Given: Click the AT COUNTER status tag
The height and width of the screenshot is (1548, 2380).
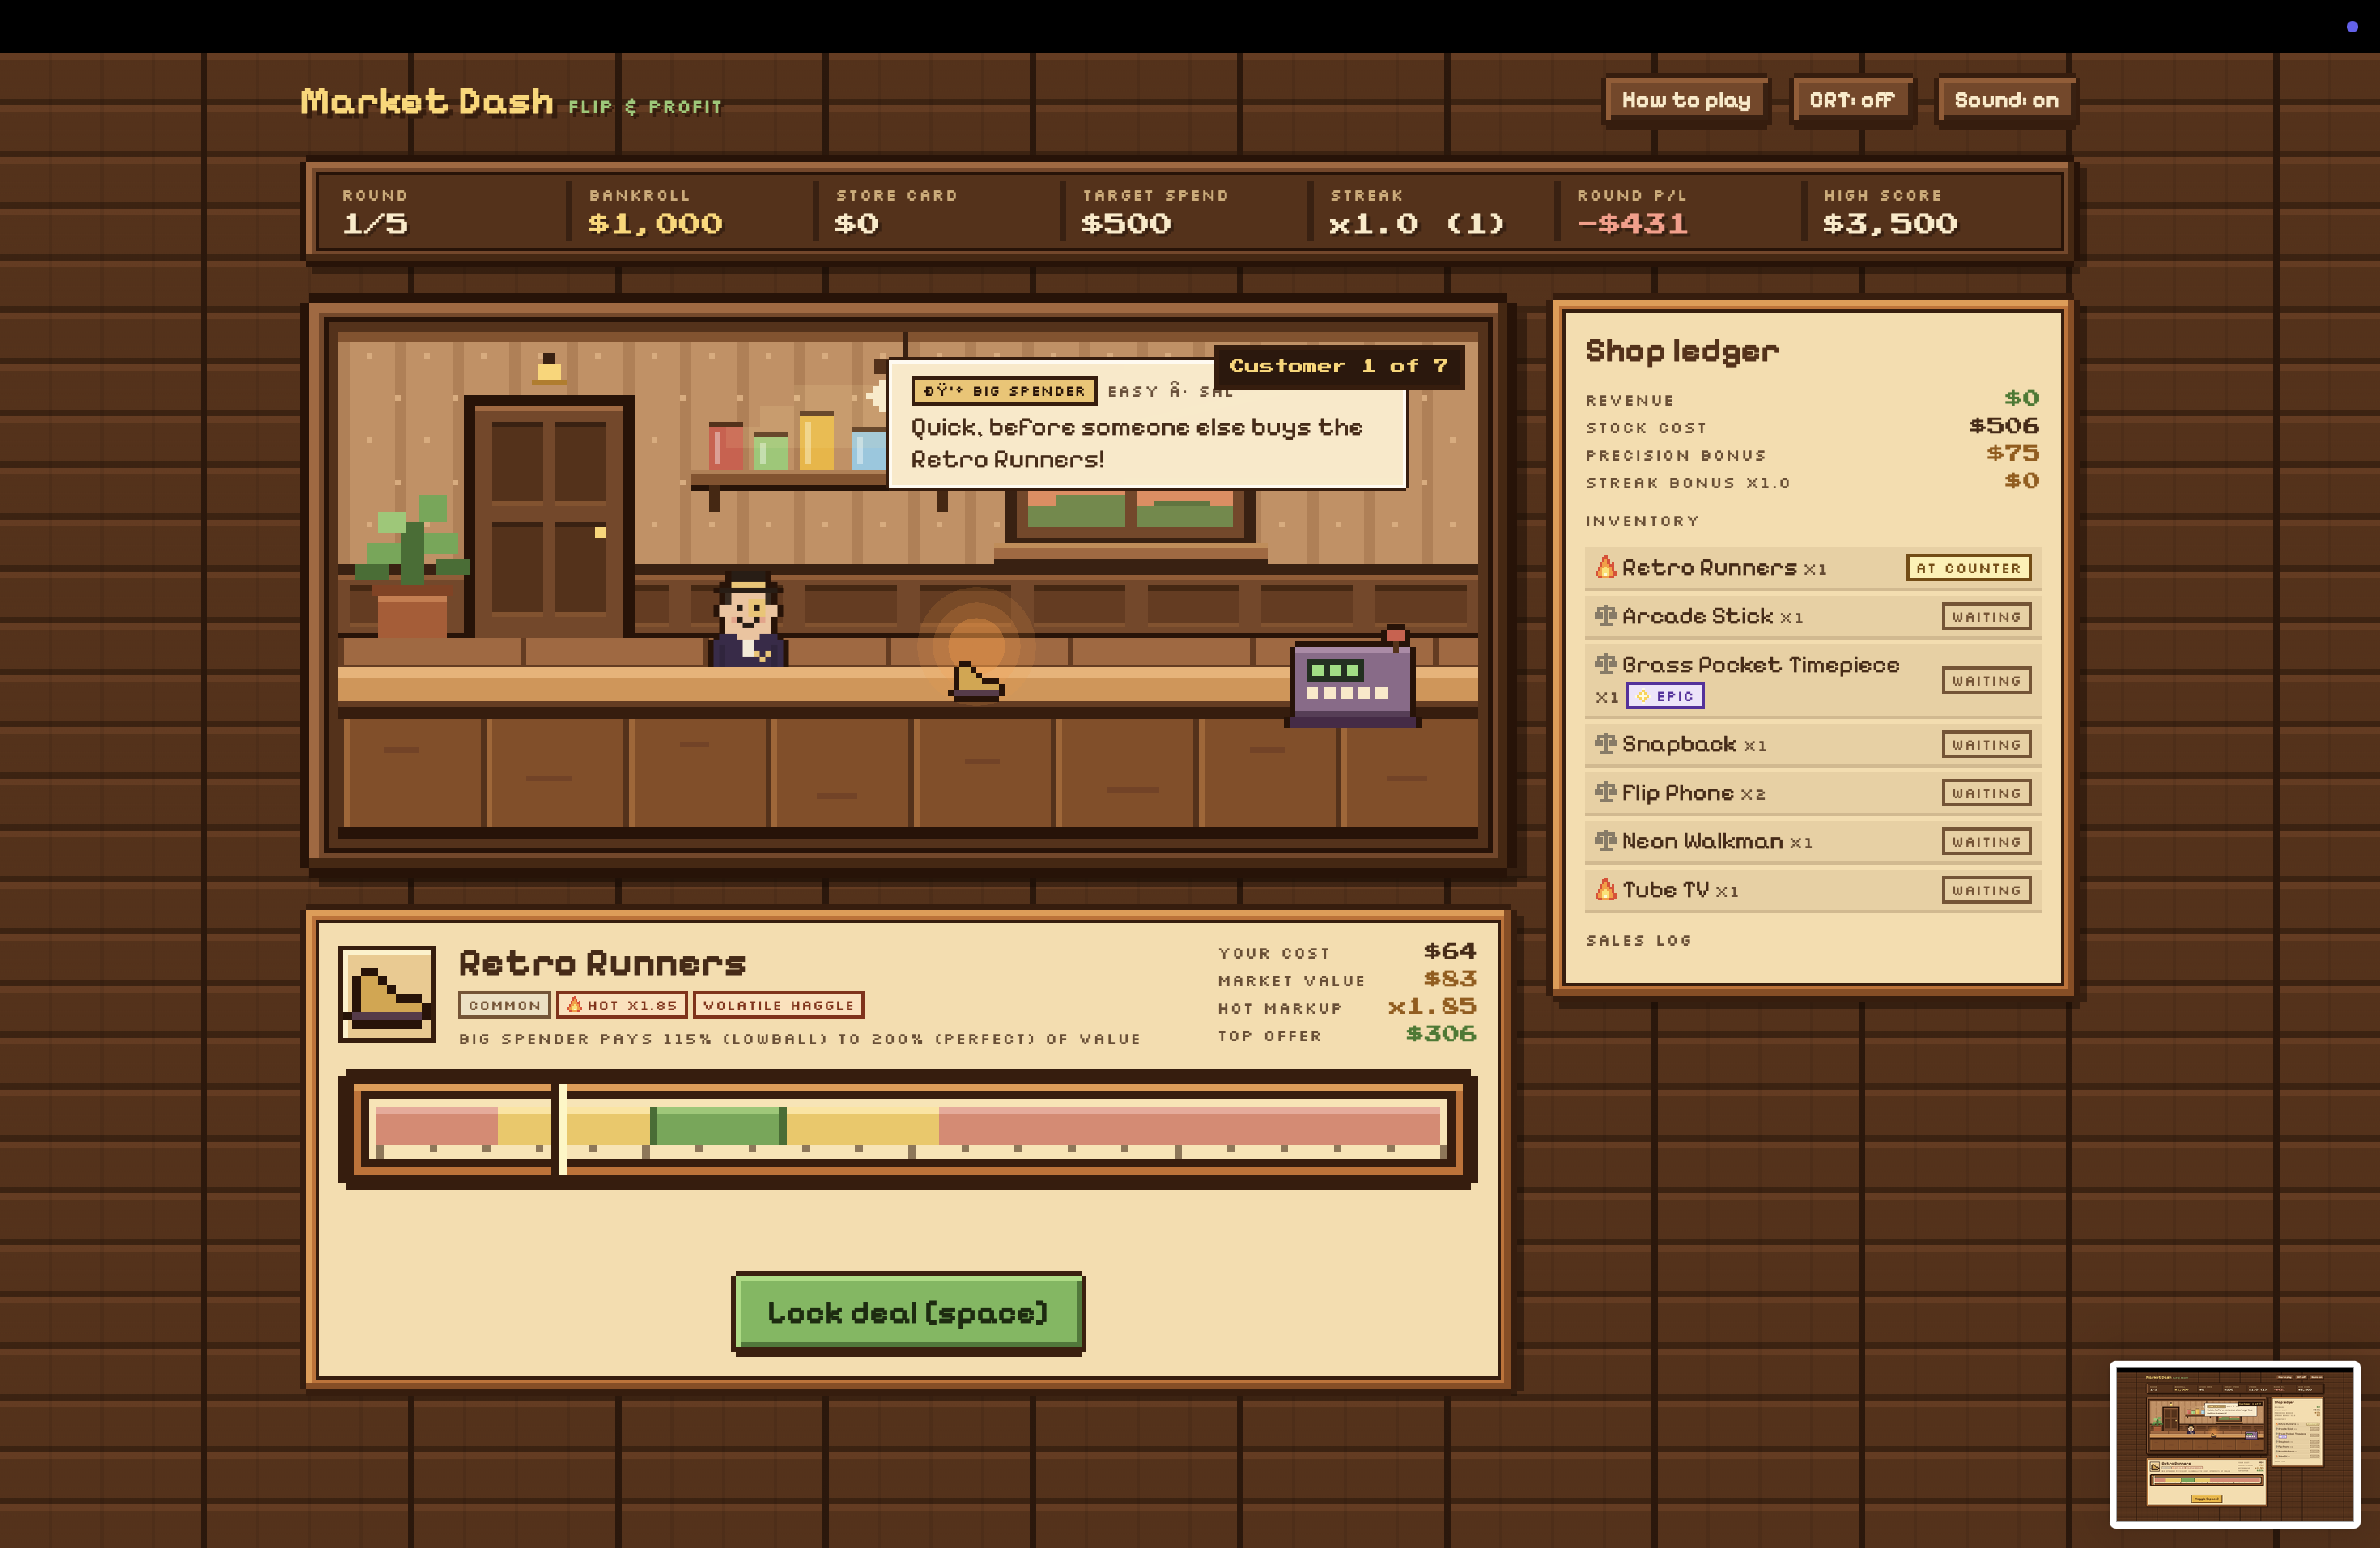Looking at the screenshot, I should (x=1968, y=568).
